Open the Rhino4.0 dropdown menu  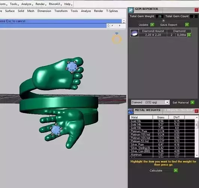tap(55, 4)
